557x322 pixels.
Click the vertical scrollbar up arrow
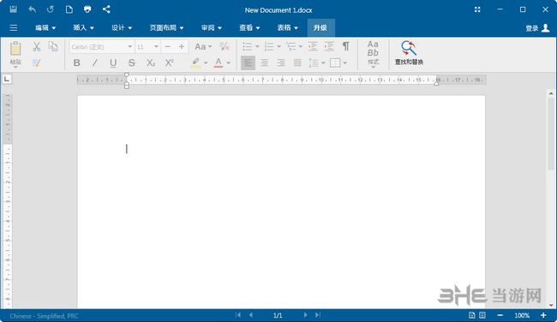pyautogui.click(x=551, y=93)
